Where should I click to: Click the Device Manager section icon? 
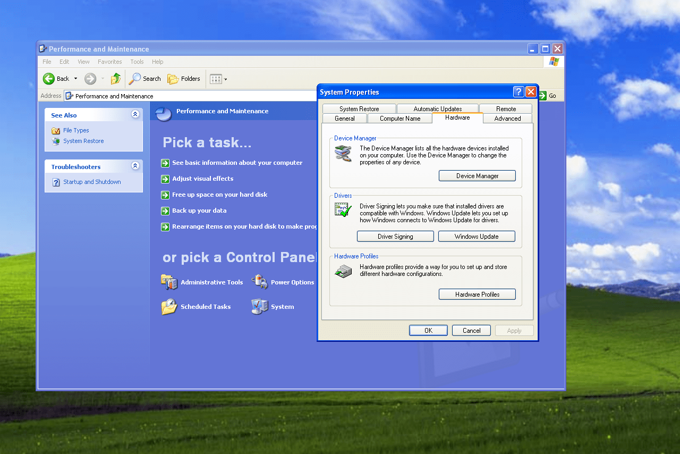click(x=343, y=154)
